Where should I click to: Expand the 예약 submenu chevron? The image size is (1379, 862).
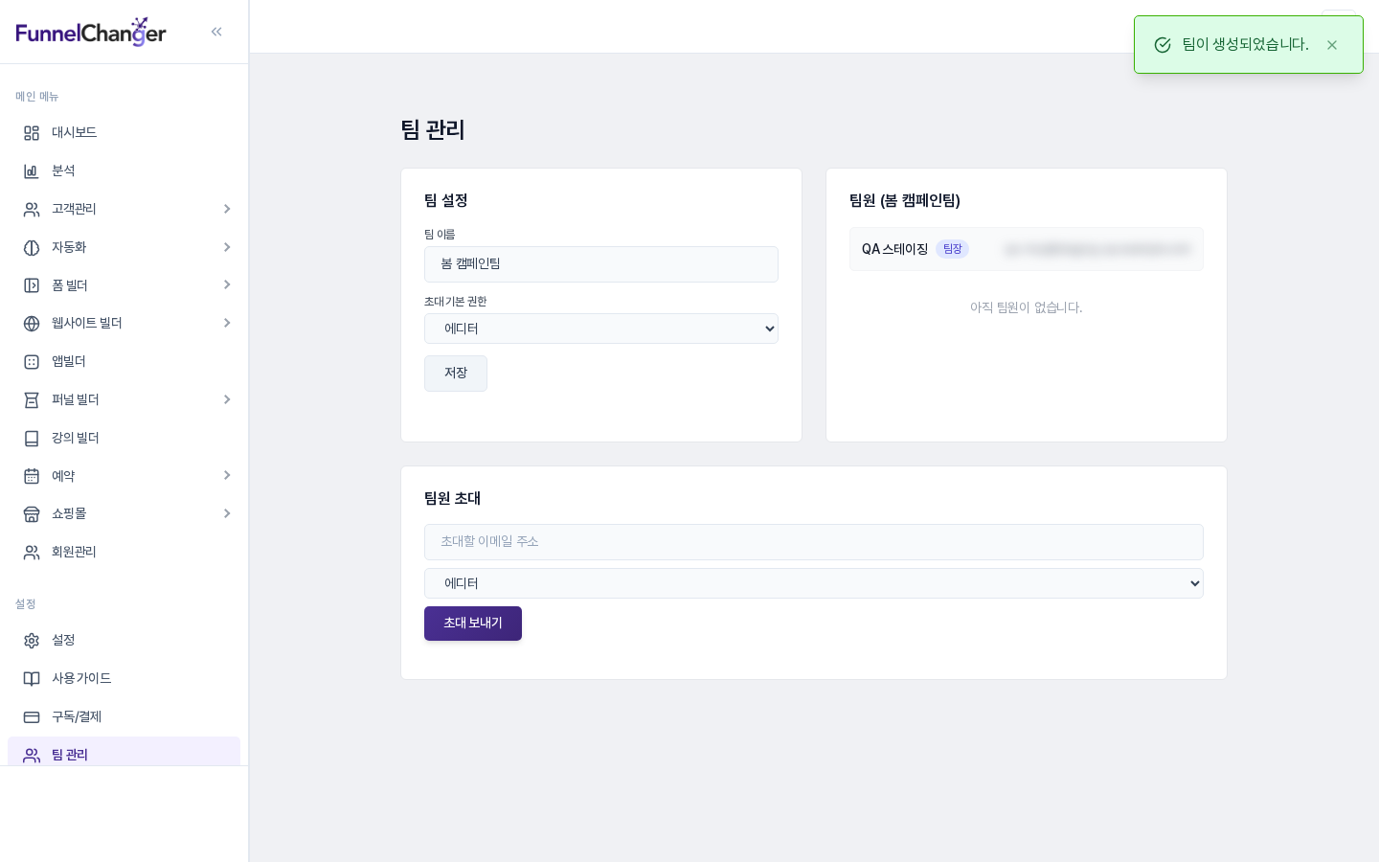[227, 475]
